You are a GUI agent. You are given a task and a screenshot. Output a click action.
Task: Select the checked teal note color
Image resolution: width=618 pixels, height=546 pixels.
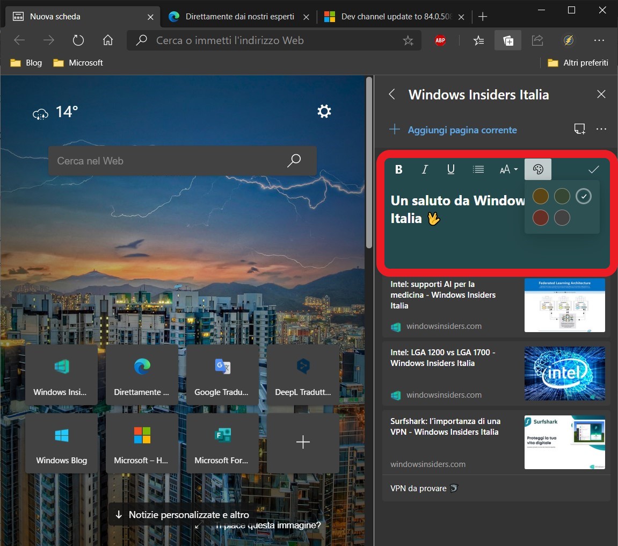pos(584,196)
